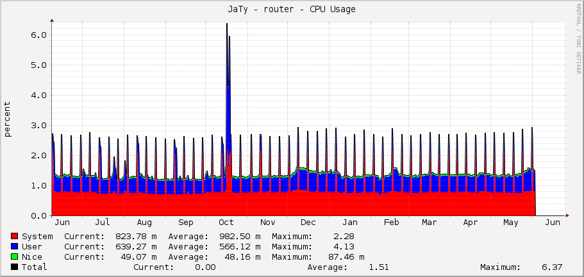The image size is (584, 277).
Task: Click the tallest October spike peak
Action: [x=227, y=24]
